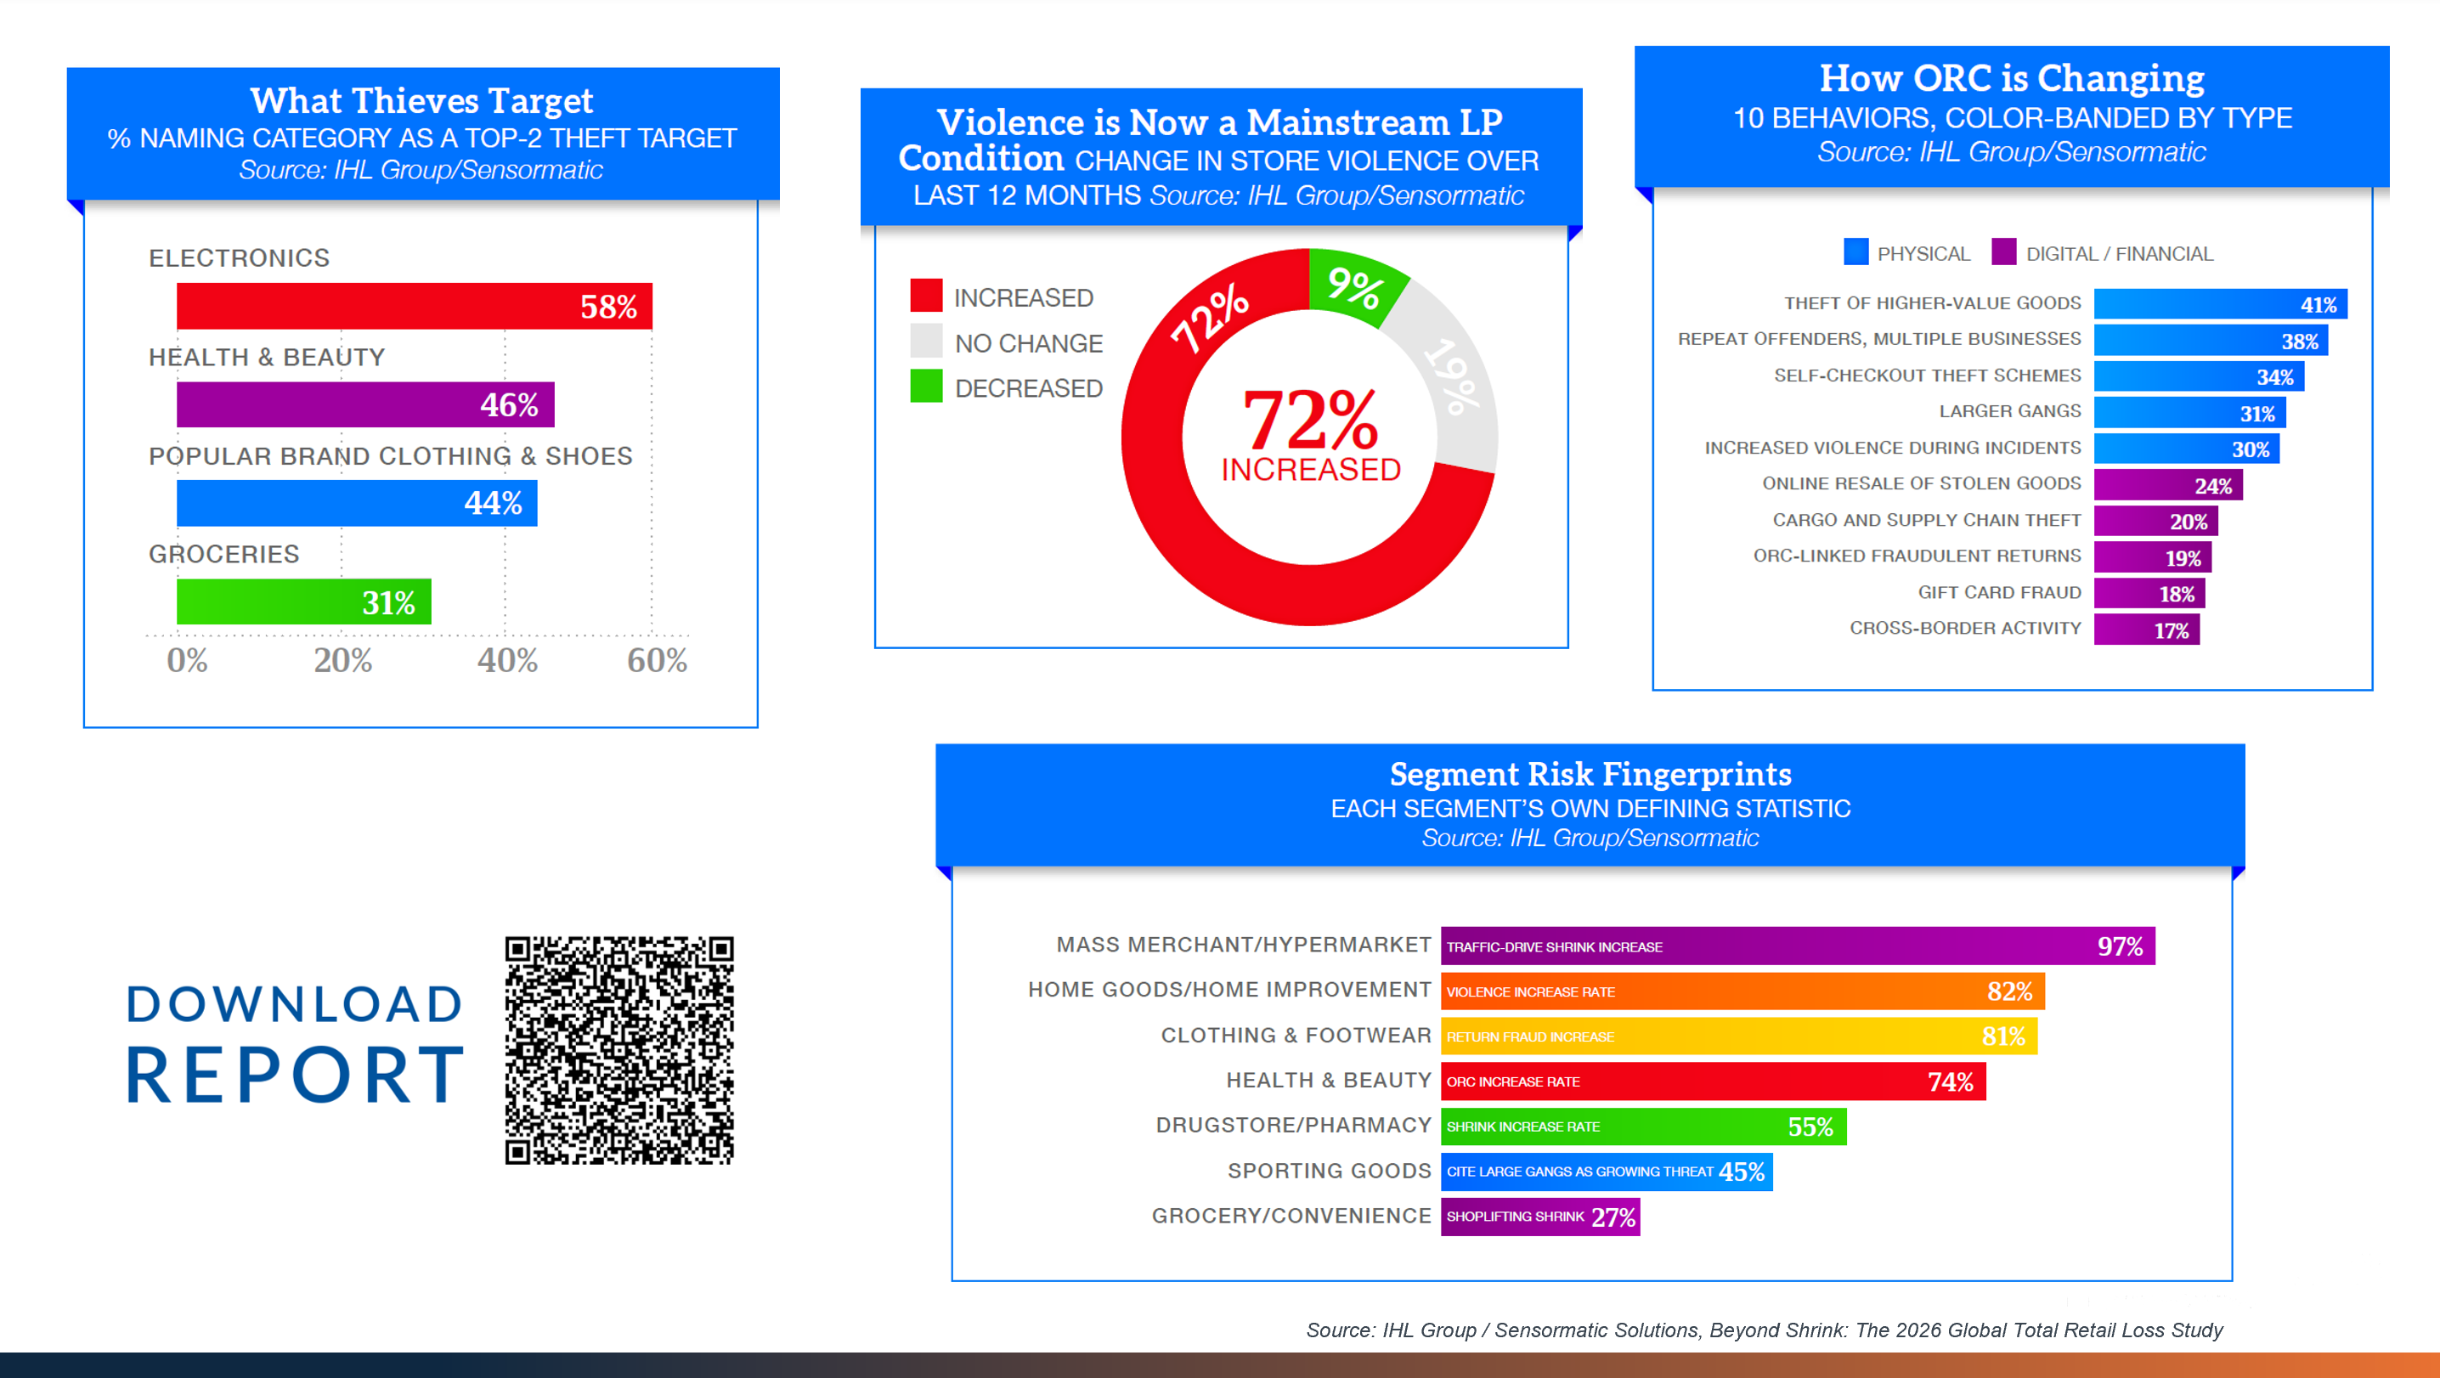The height and width of the screenshot is (1378, 2440).
Task: Click the Repeat Offenders 38% bar
Action: (x=2210, y=341)
